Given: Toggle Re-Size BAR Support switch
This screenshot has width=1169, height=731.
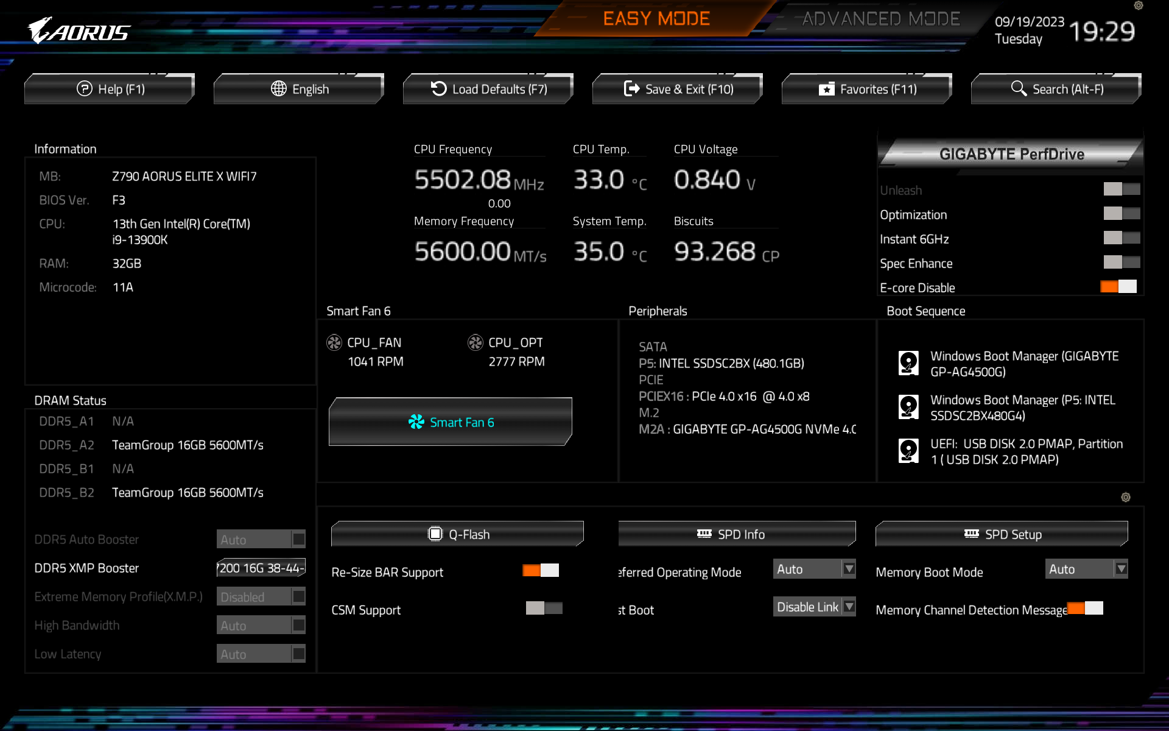Looking at the screenshot, I should (x=541, y=571).
